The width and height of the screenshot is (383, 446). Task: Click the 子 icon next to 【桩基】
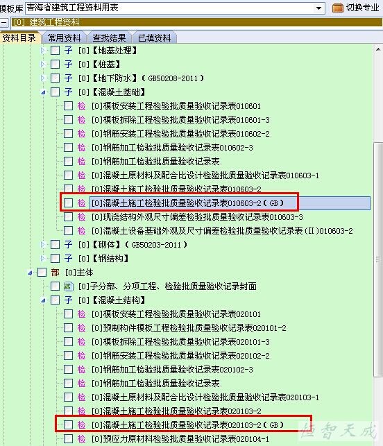pos(68,65)
